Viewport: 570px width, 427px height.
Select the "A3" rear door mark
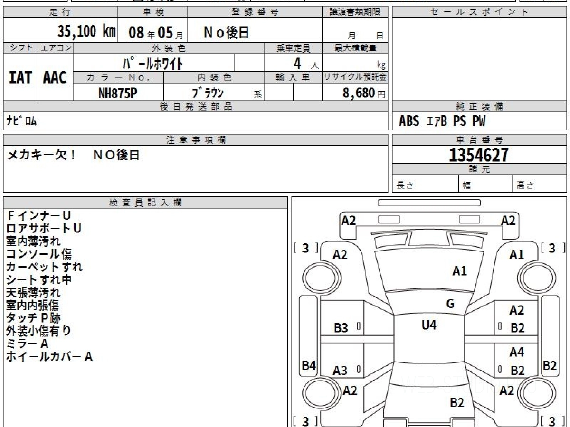click(x=340, y=371)
